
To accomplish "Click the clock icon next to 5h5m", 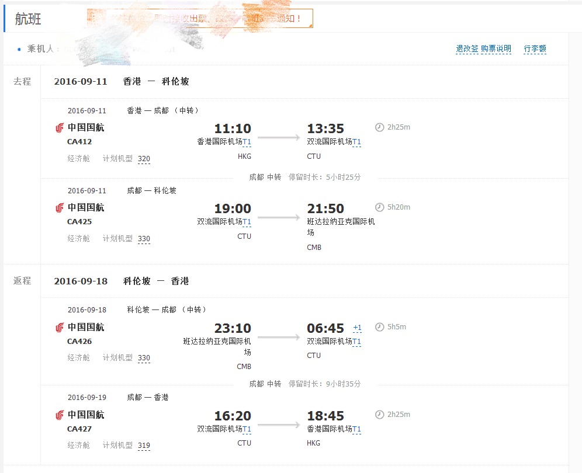I will [379, 327].
